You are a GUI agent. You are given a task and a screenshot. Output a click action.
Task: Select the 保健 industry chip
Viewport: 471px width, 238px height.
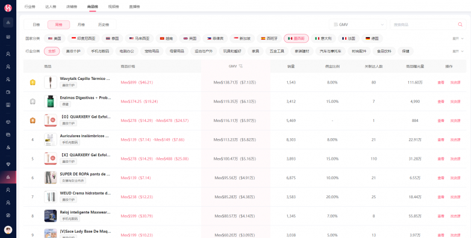tap(405, 51)
